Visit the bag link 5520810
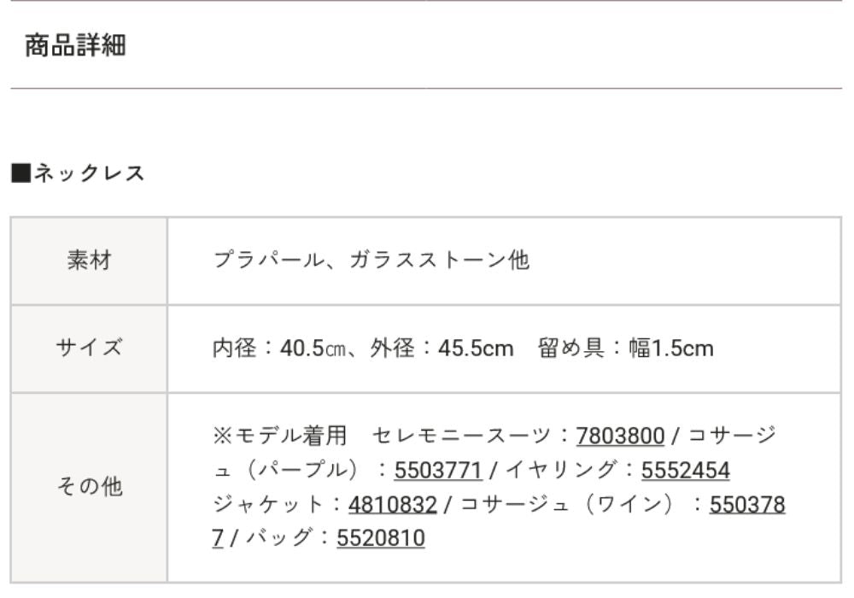The image size is (854, 598). point(381,537)
